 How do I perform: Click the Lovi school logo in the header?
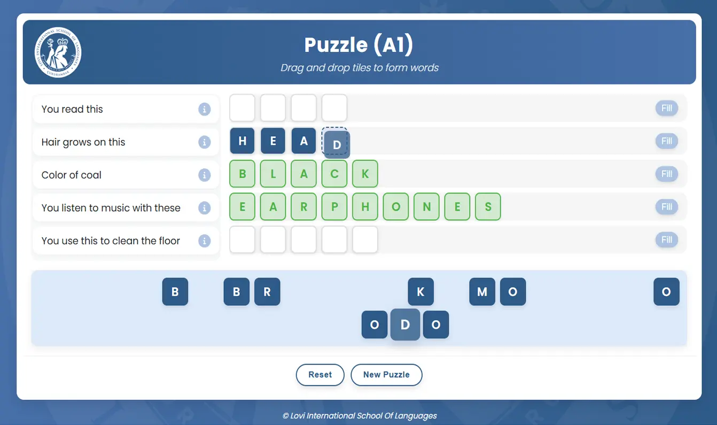point(57,52)
